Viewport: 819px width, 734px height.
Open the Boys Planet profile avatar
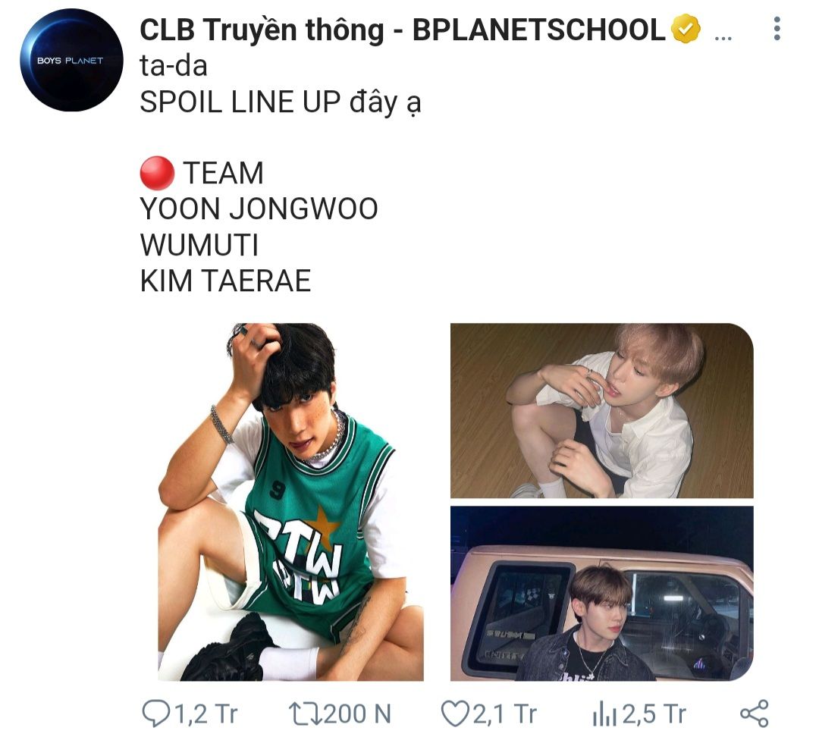71,60
